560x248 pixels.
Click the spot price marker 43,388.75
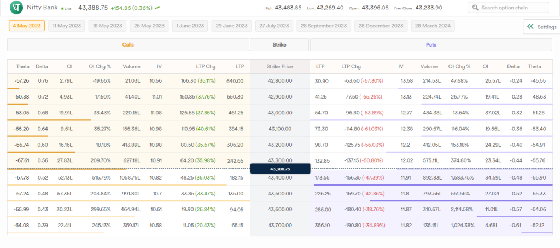[x=280, y=169]
